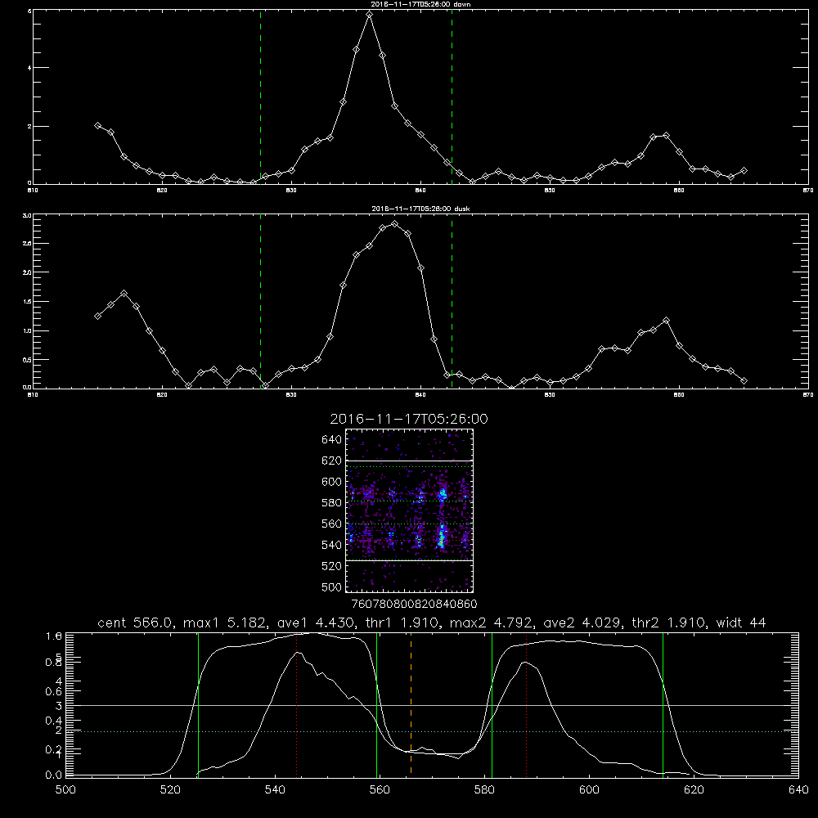This screenshot has height=818, width=818.
Task: Click the first leftmost diamond in dawn plot
Action: click(97, 125)
